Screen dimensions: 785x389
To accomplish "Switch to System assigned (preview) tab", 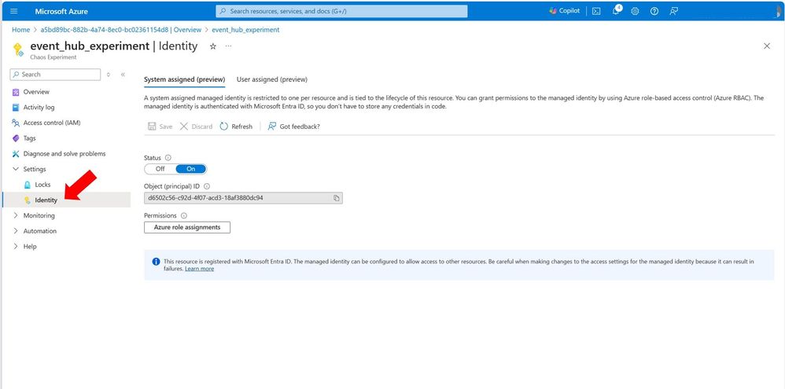I will click(184, 79).
